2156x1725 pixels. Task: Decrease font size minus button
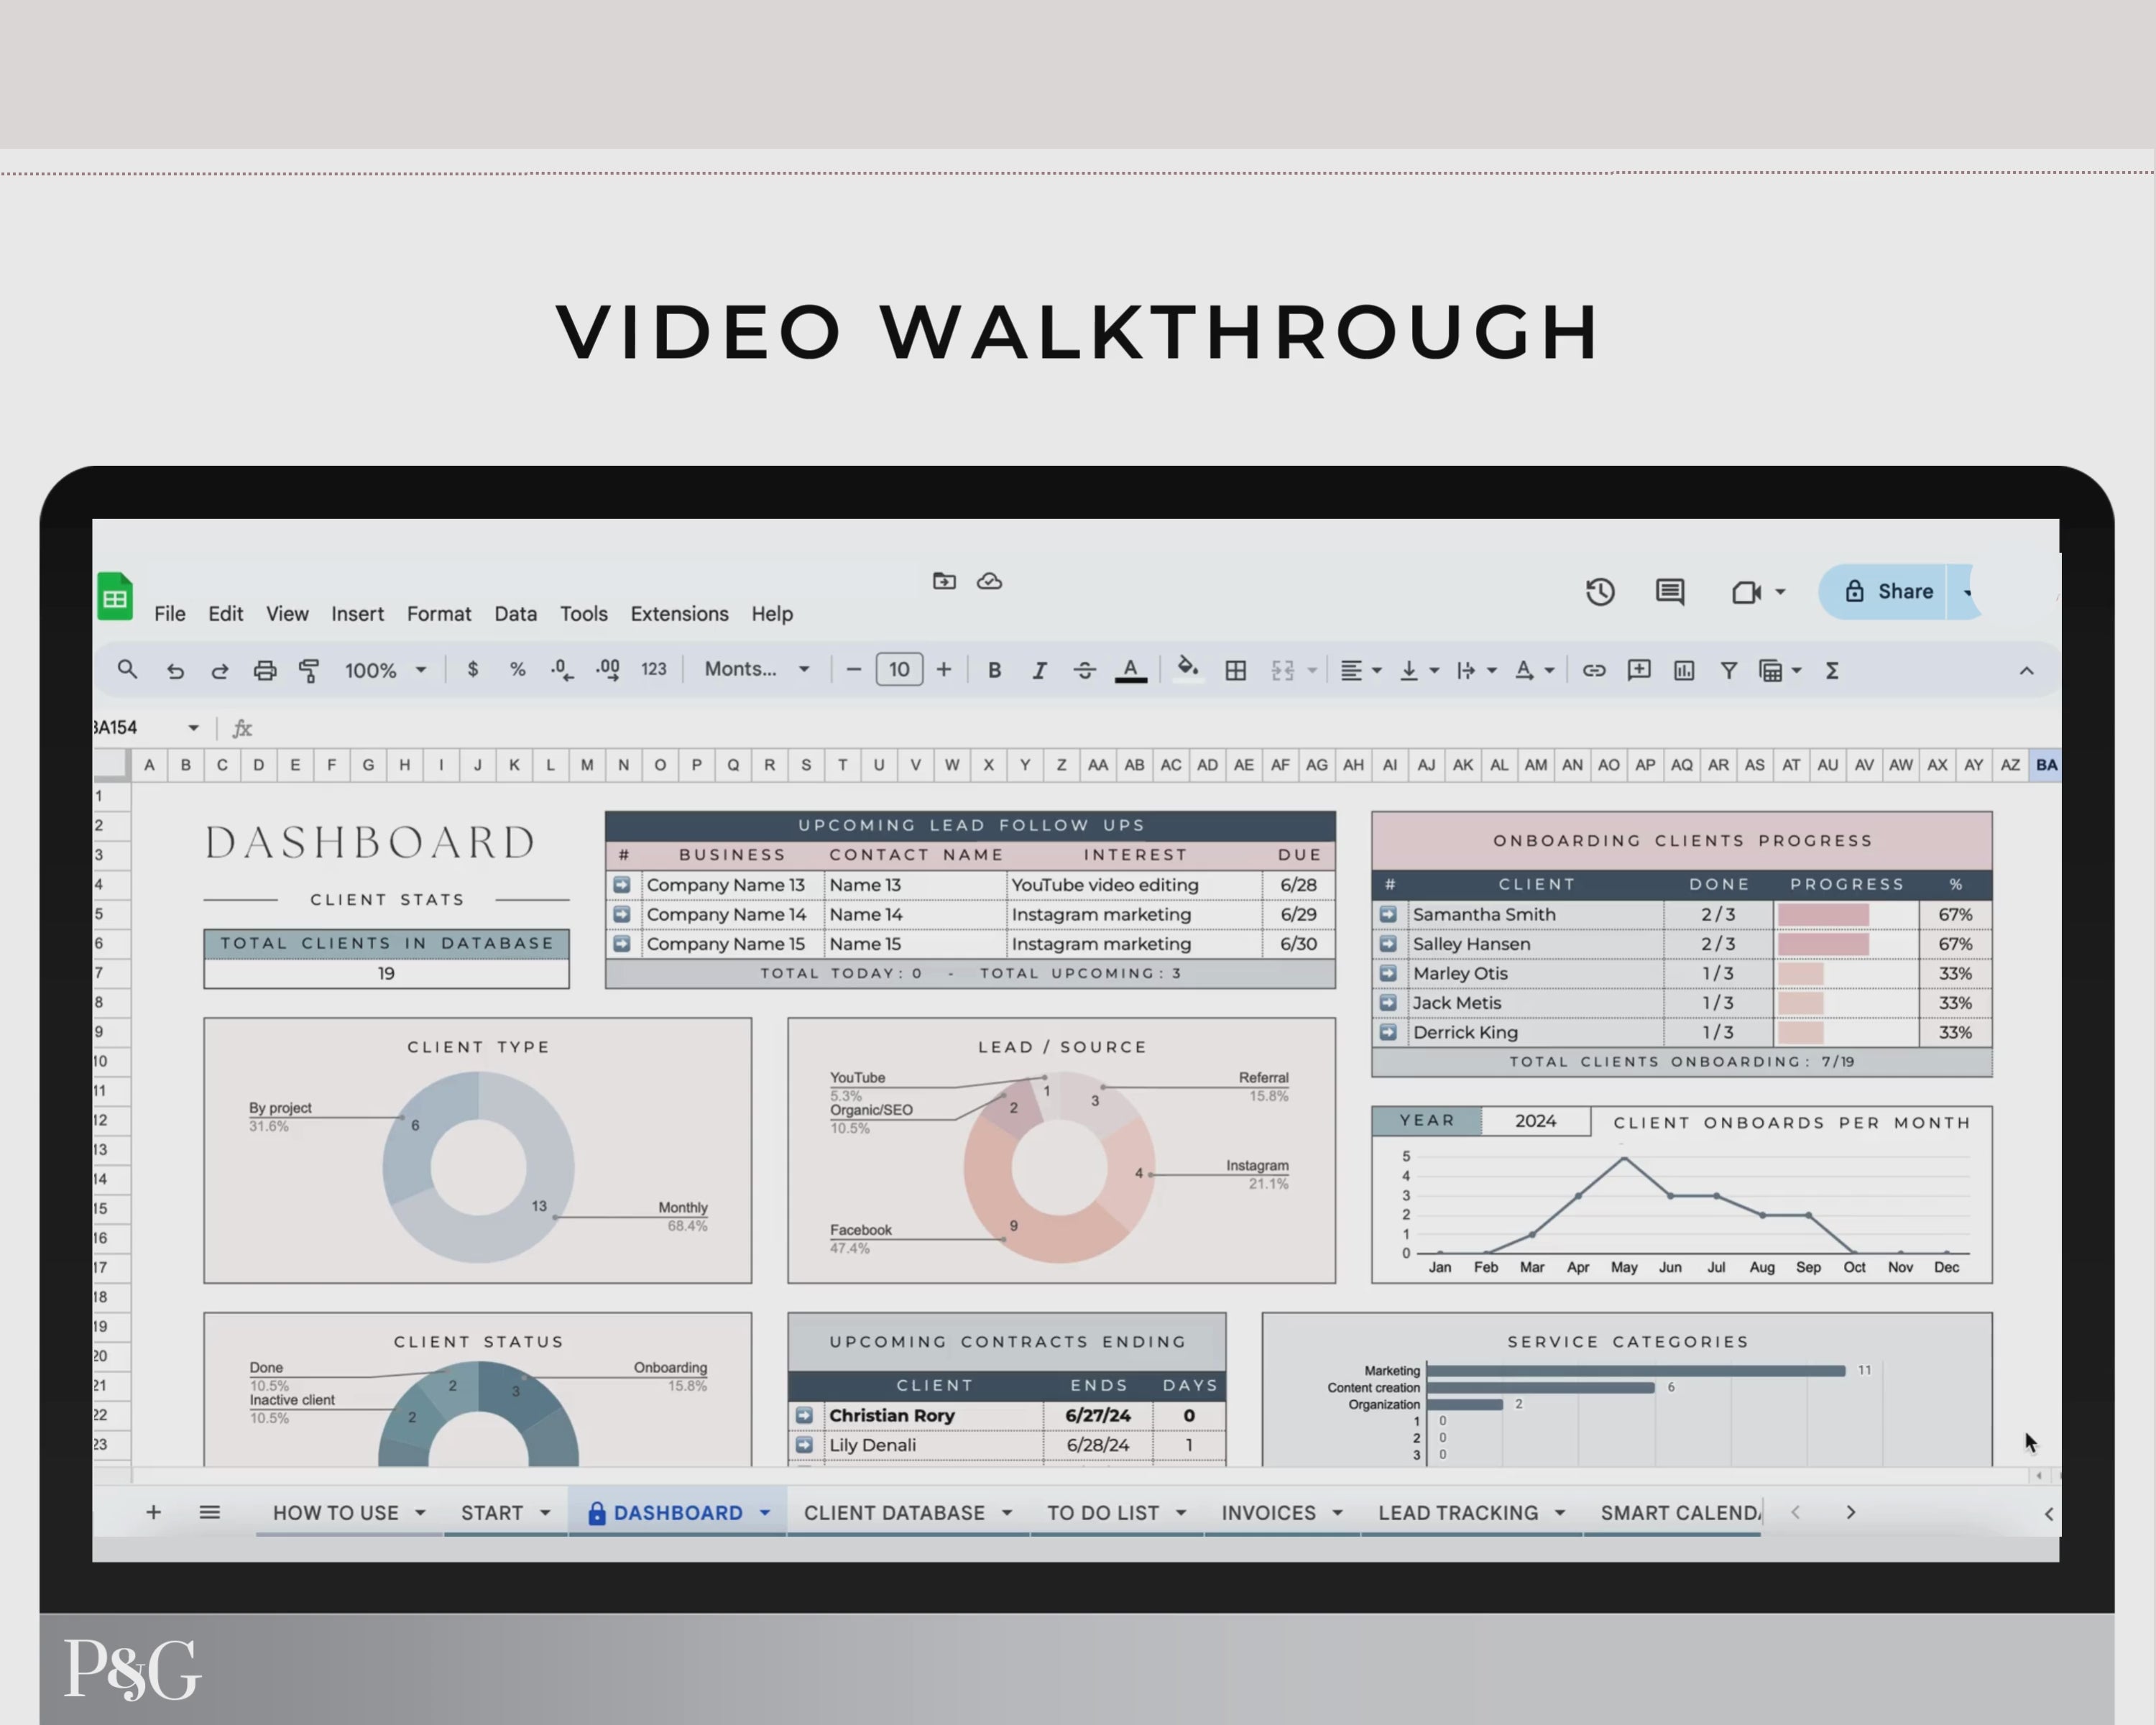853,669
